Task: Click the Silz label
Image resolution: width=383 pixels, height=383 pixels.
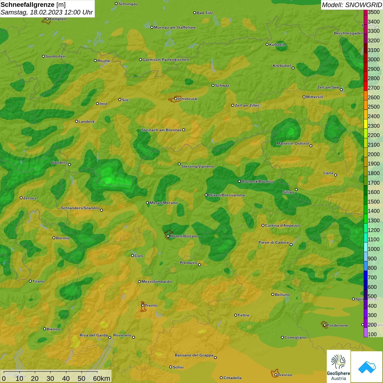Action: (x=125, y=100)
